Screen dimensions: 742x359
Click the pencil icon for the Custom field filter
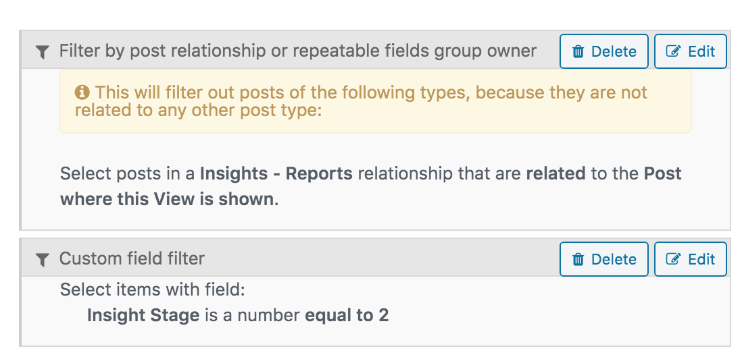(673, 259)
